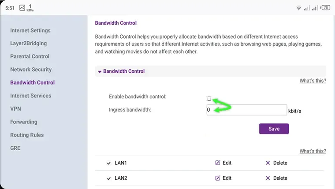Click the Ingress bandwidth input field

click(246, 110)
